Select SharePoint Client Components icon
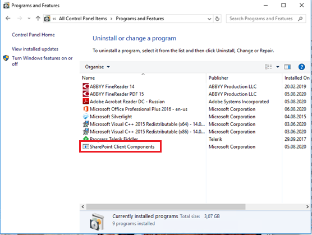 (85, 146)
